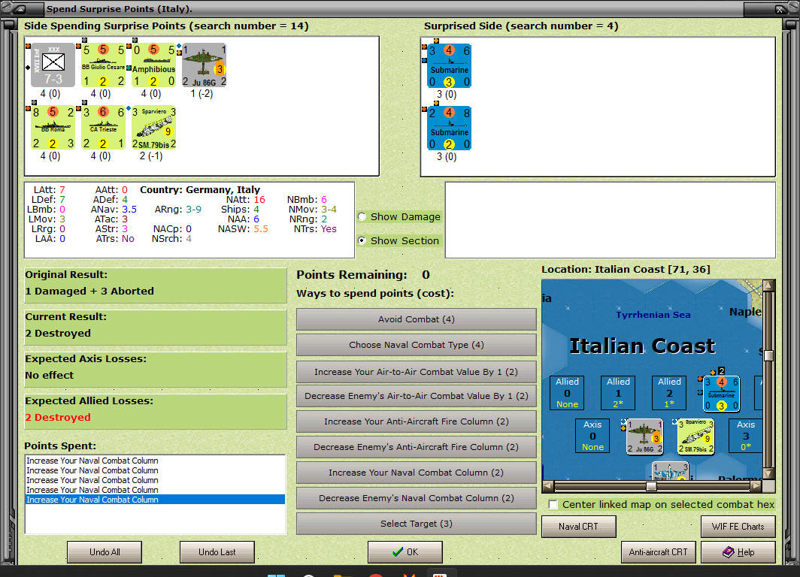Select the lower Submarine counter with yellow 2

(449, 128)
